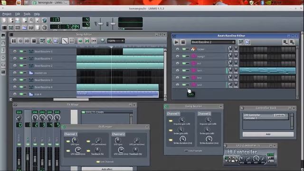Image resolution: width=304 pixels, height=171 pixels.
Task: Solo the kn3 instrument track
Action: (x=188, y=85)
